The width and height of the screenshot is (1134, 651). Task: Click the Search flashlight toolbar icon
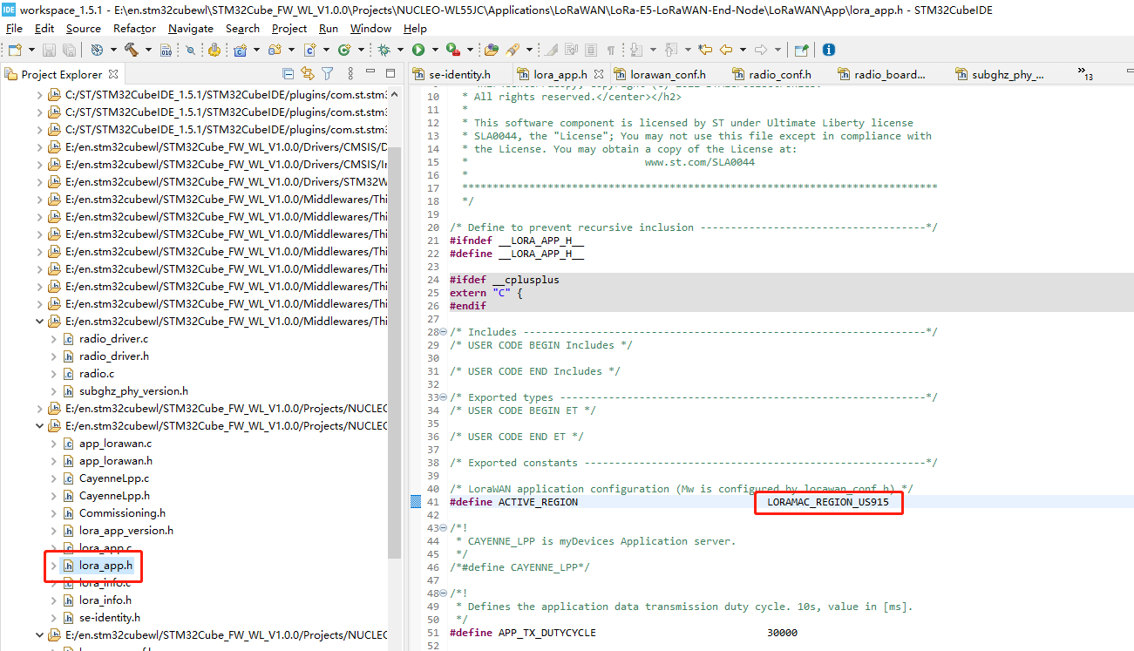coord(513,50)
